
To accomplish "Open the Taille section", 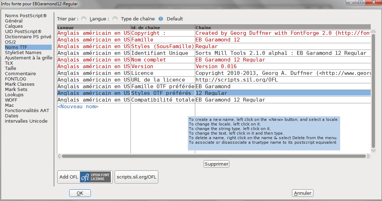I will pos(11,69).
